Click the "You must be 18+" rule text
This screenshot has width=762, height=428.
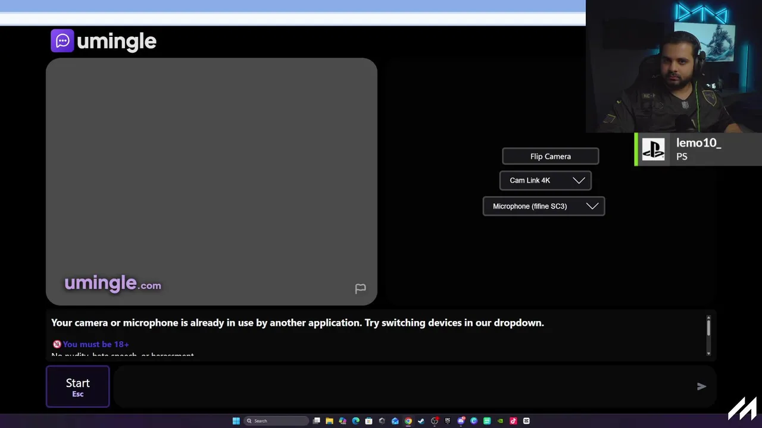[x=96, y=344]
